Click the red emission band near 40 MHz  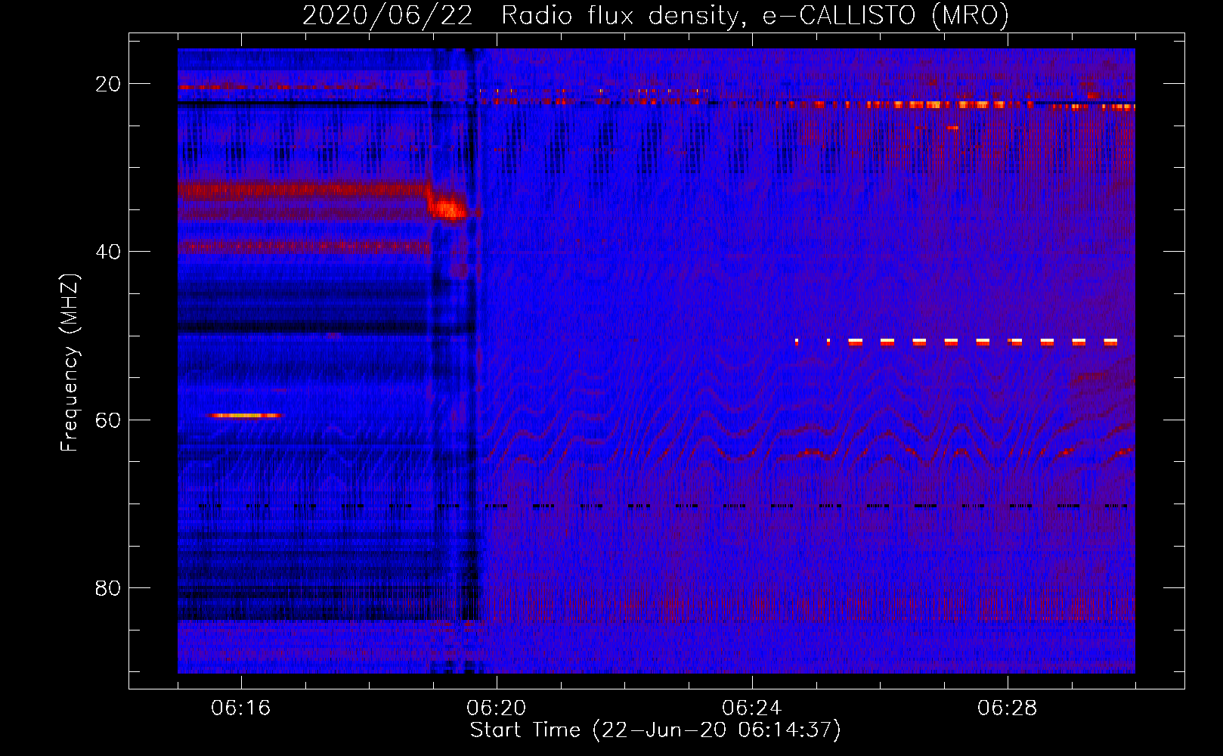pyautogui.click(x=305, y=246)
